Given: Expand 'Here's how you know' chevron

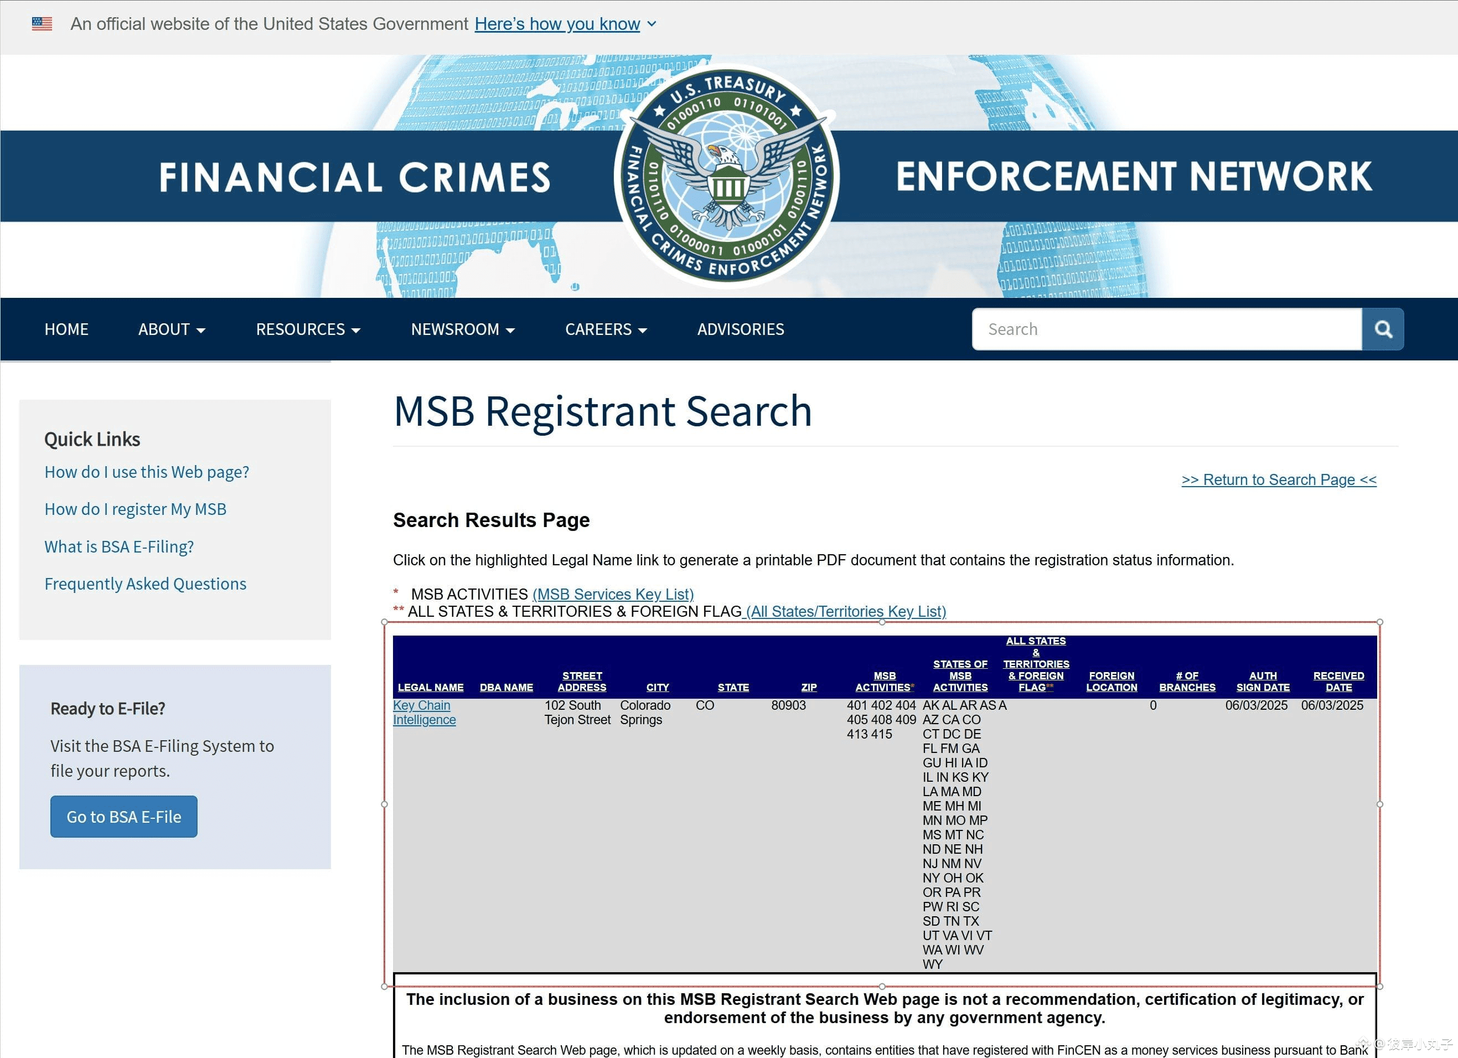Looking at the screenshot, I should [652, 24].
